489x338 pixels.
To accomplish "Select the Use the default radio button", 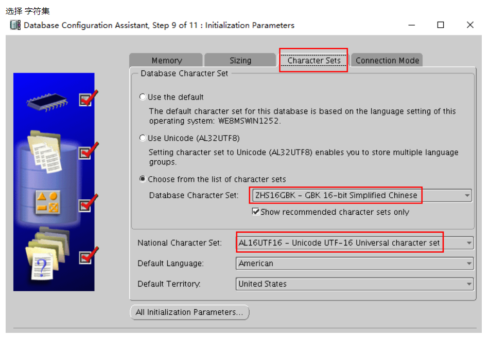I will (143, 97).
